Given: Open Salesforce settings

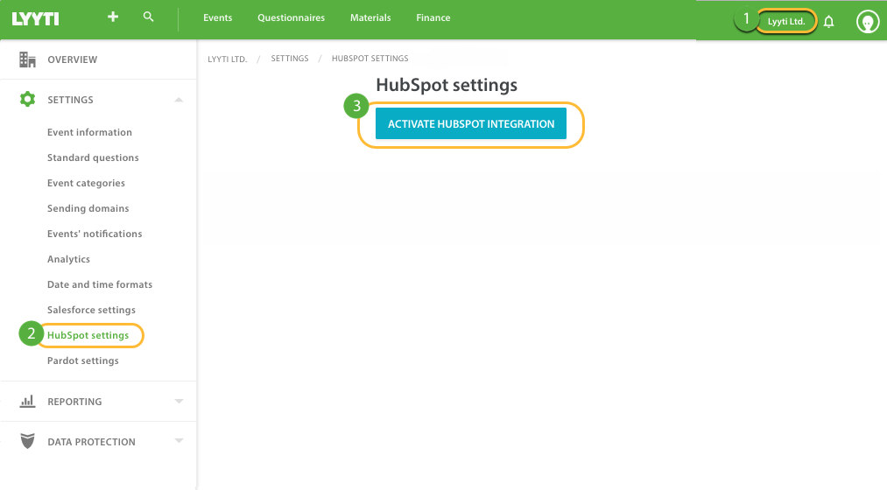Looking at the screenshot, I should point(91,311).
